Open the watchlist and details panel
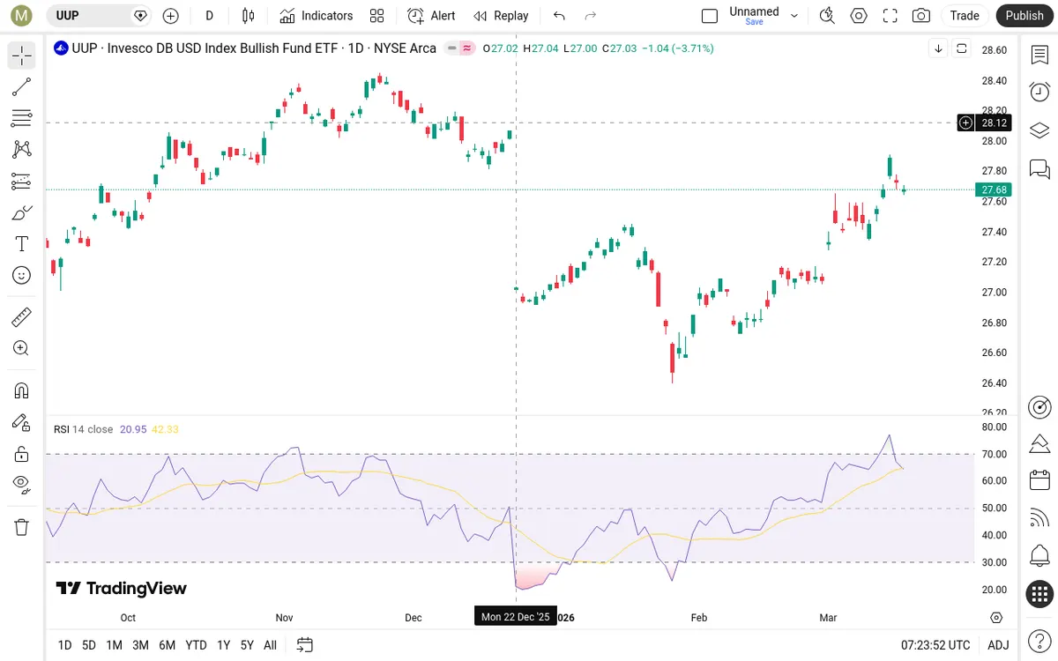 click(1039, 55)
